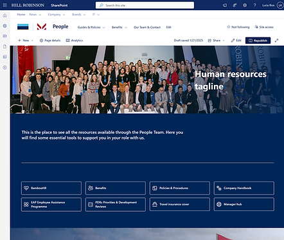Click the people icon on Benefits tile
Viewport: 284px width, 240px height.
[x=91, y=188]
